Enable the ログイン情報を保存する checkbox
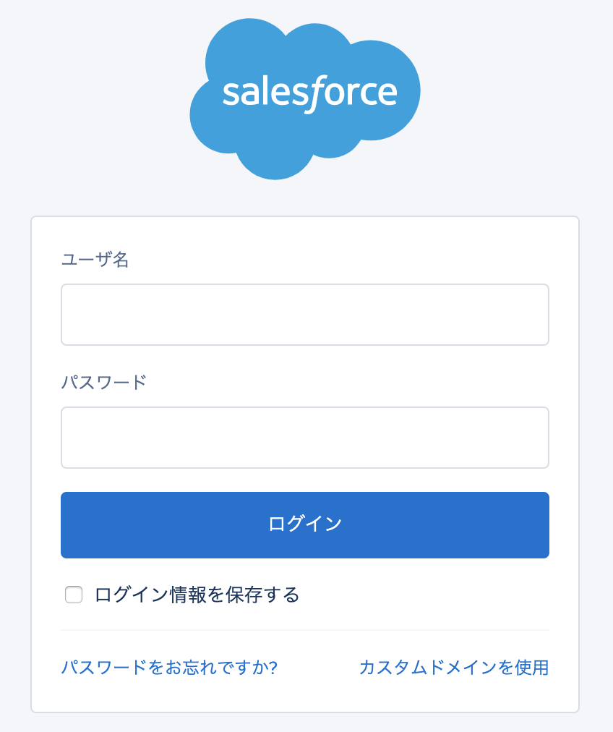Image resolution: width=613 pixels, height=732 pixels. pyautogui.click(x=74, y=595)
